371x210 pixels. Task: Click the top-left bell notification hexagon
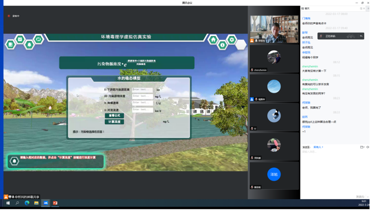click(29, 45)
